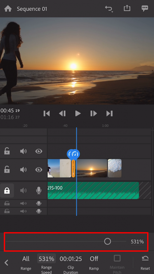Screen dimensions: 154x274
Task: Tap microphone icon on 215-100 track
Action: coord(39,190)
